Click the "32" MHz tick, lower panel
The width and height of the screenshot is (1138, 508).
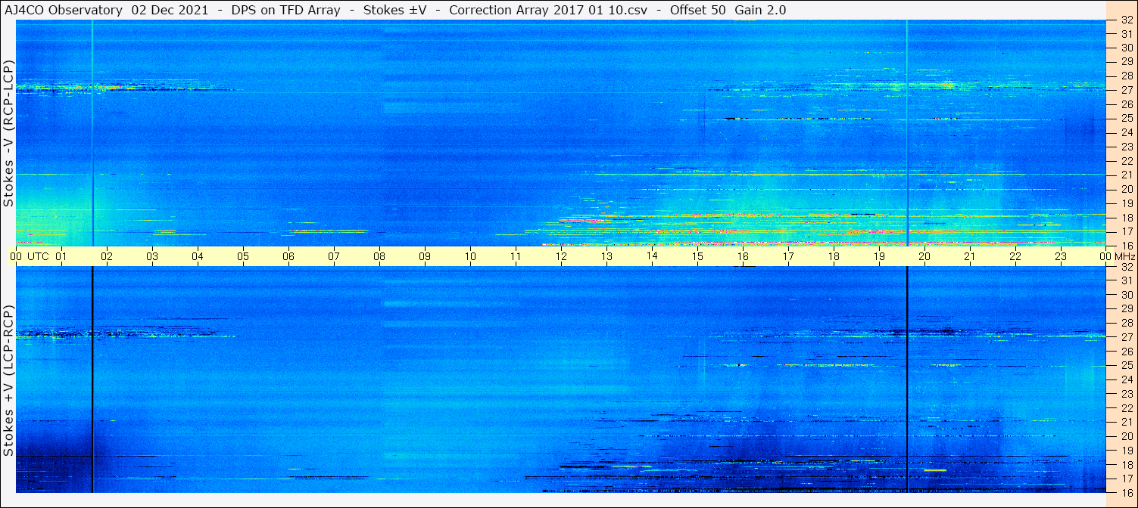[x=1126, y=267]
